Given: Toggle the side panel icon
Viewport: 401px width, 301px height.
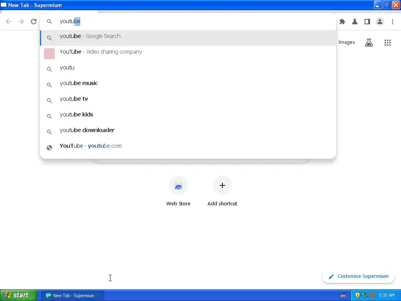Looking at the screenshot, I should [367, 22].
